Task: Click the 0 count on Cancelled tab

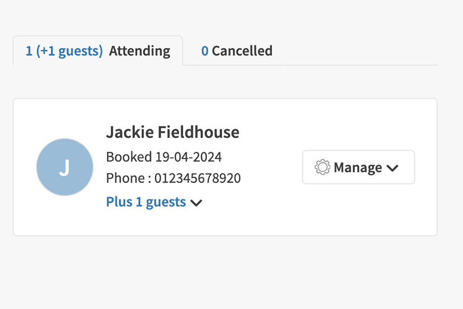Action: [x=205, y=51]
